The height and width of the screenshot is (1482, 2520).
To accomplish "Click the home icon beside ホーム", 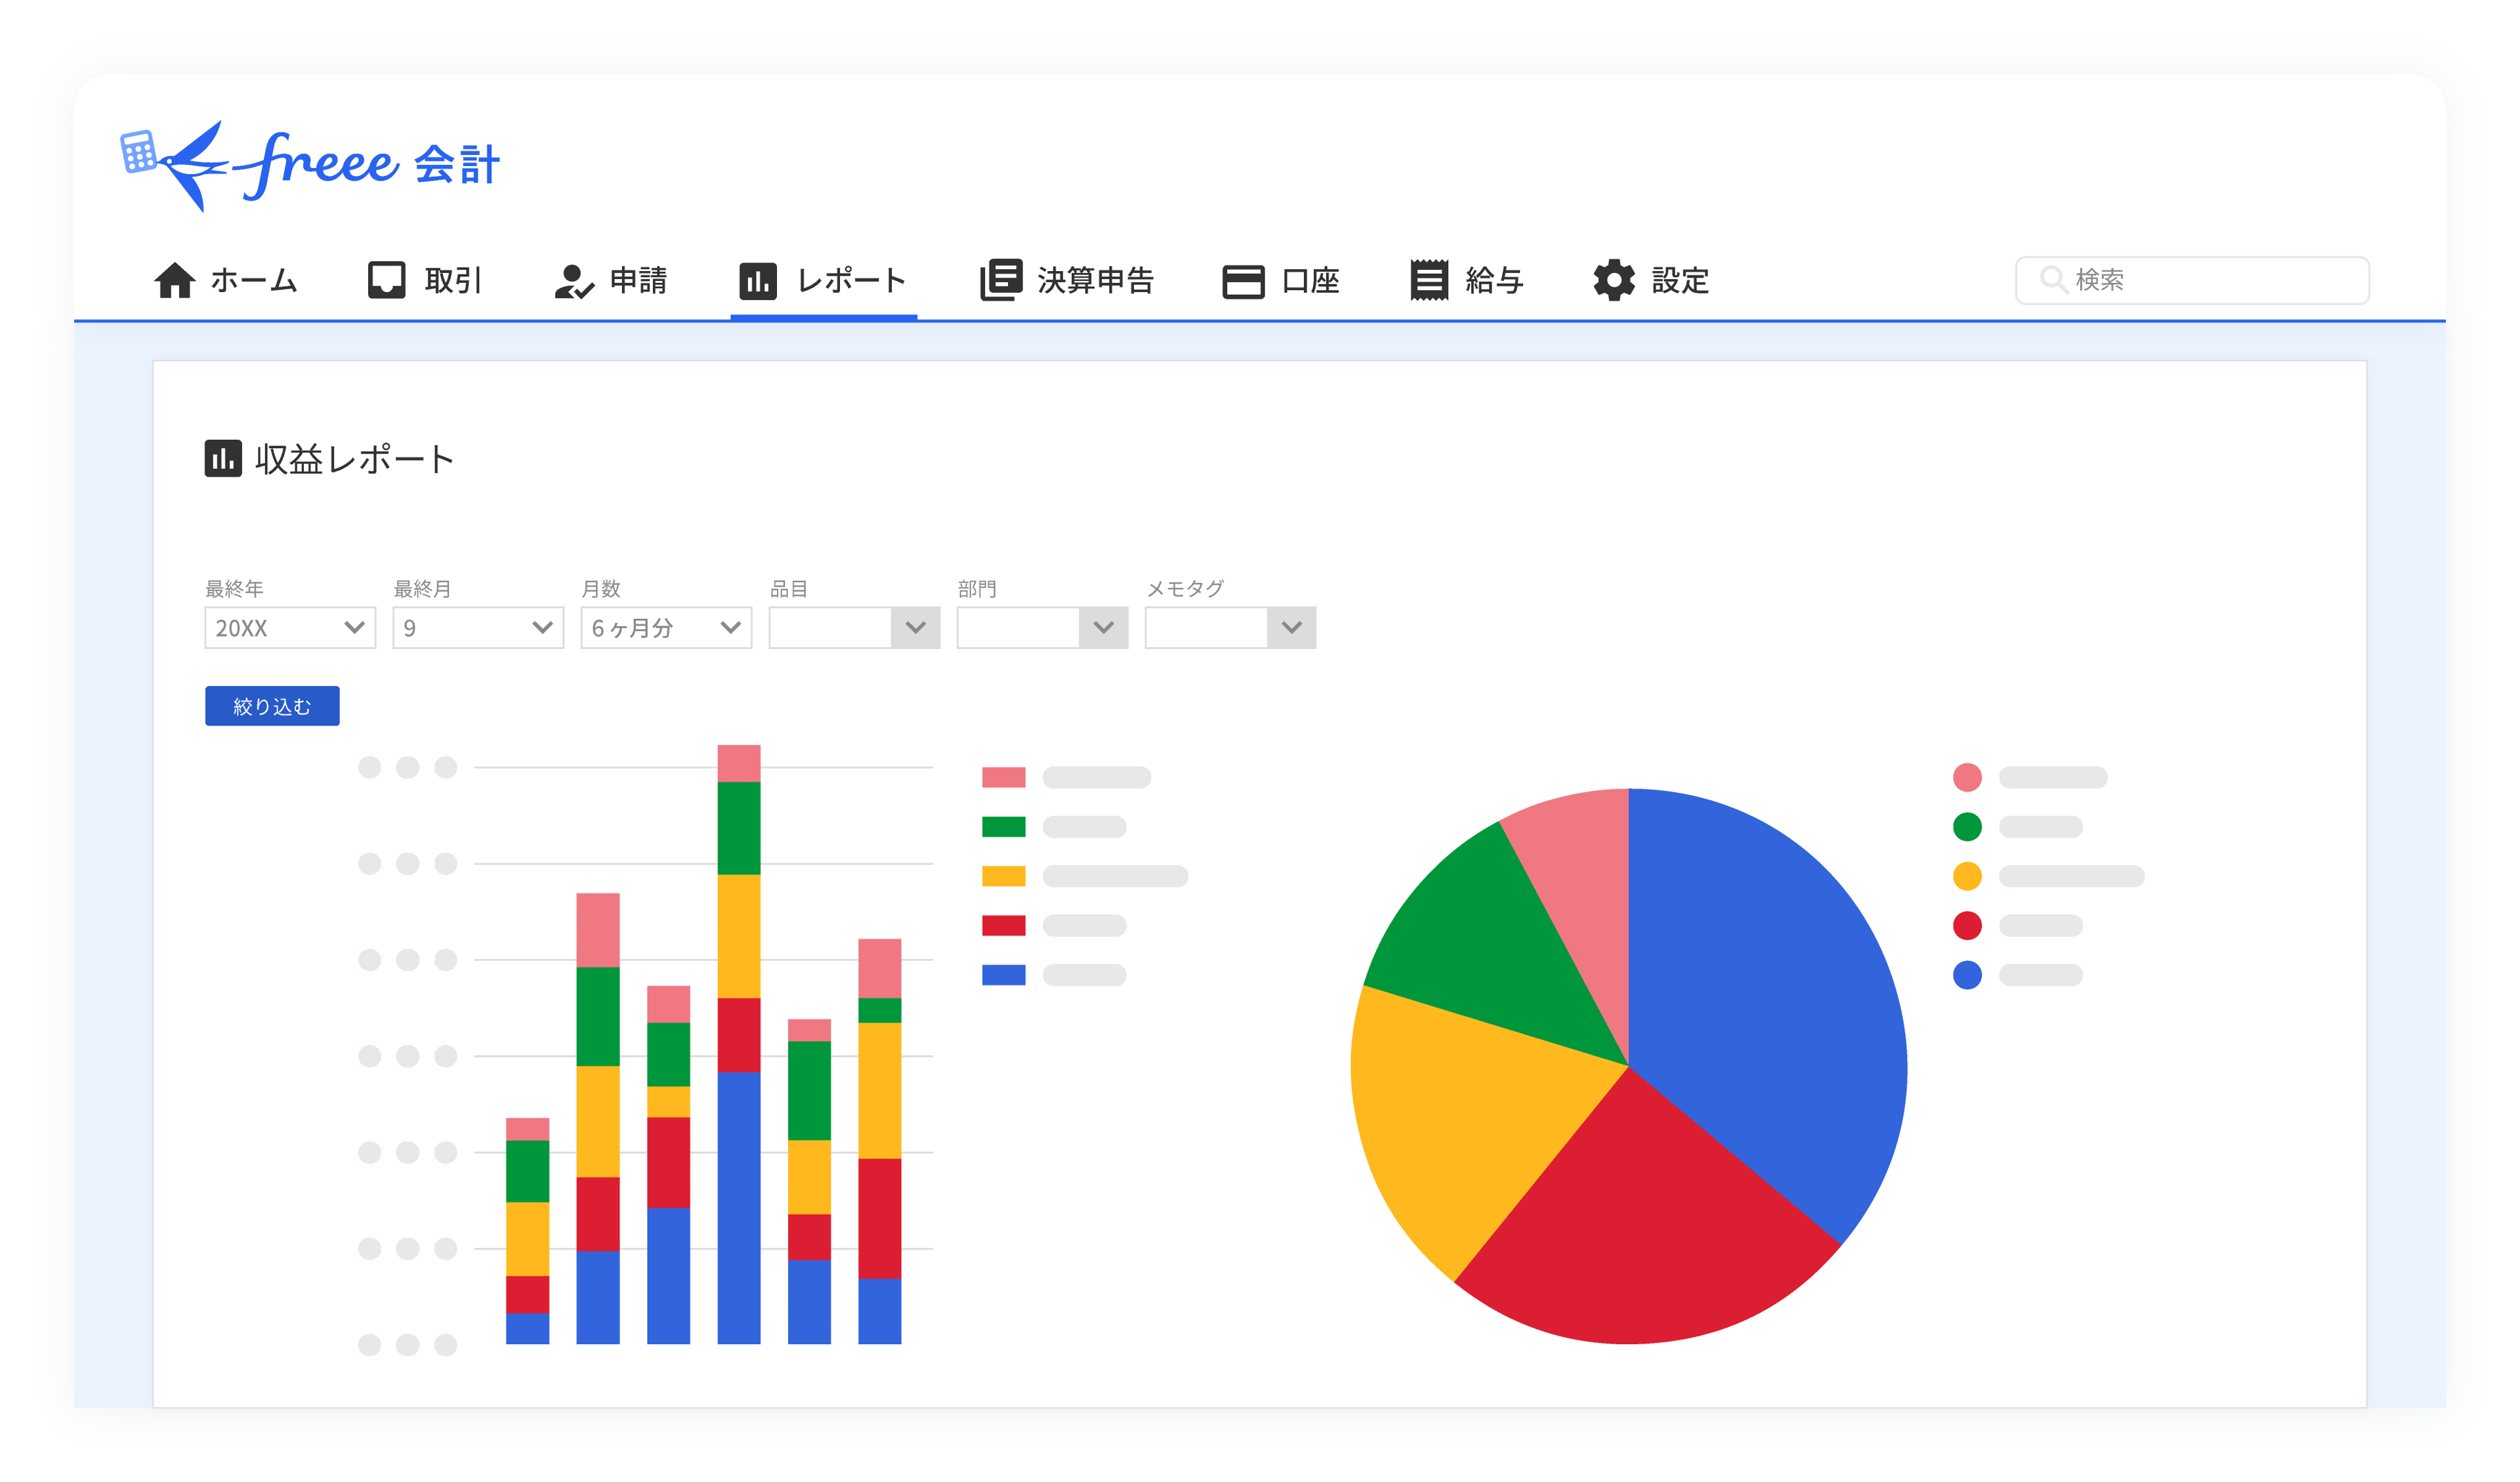I will (175, 280).
